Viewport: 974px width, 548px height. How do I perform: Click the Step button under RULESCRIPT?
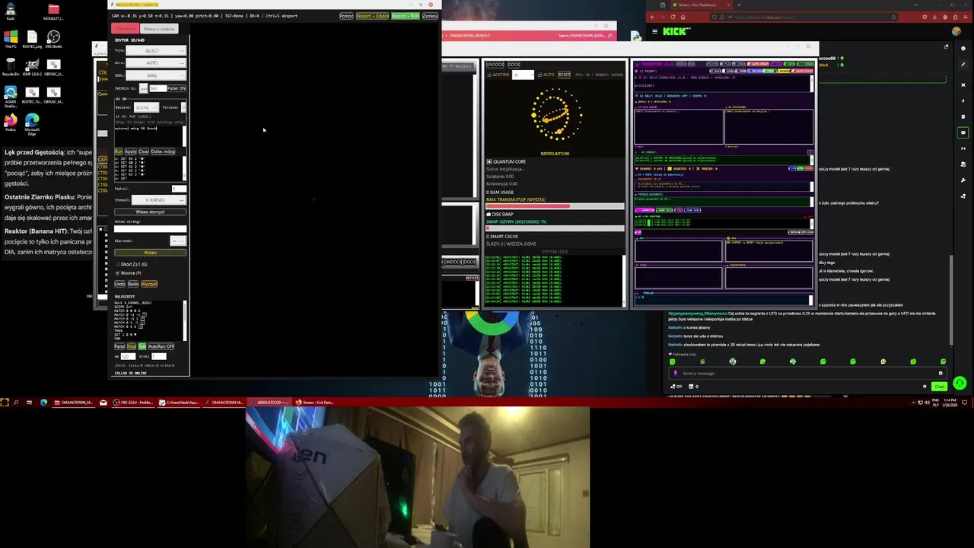(x=132, y=346)
